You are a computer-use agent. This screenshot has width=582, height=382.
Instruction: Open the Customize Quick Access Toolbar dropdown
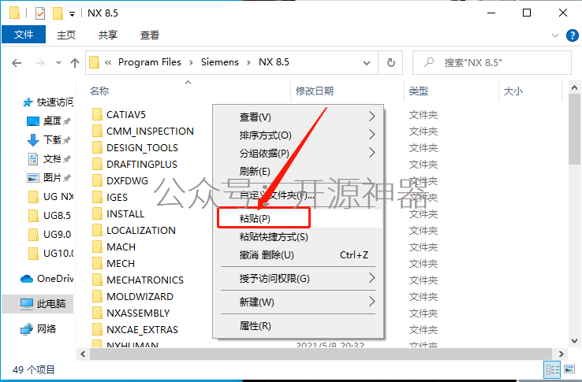72,14
